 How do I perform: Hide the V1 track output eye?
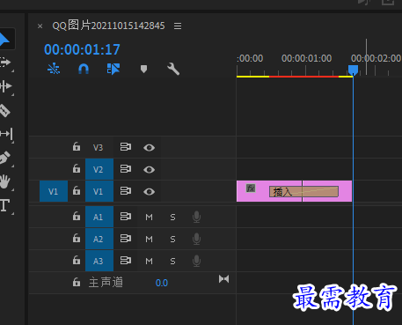pyautogui.click(x=149, y=192)
